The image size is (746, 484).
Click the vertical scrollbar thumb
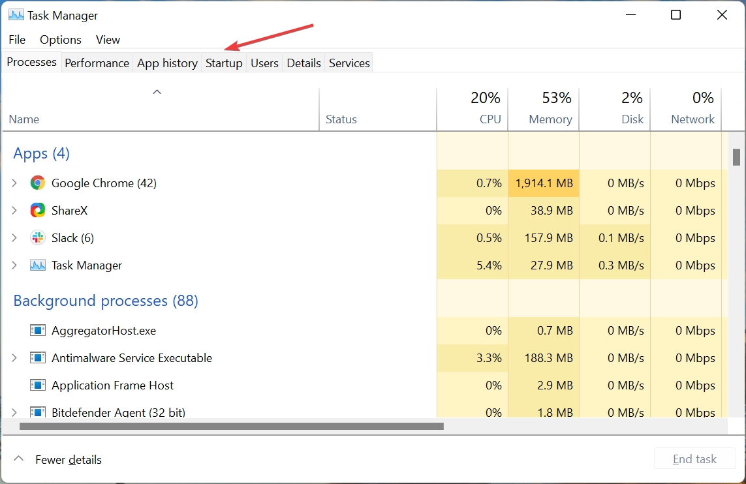point(736,157)
